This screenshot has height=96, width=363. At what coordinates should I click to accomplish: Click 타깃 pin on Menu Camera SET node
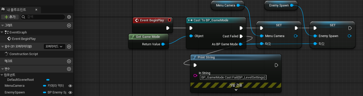coord(262,43)
